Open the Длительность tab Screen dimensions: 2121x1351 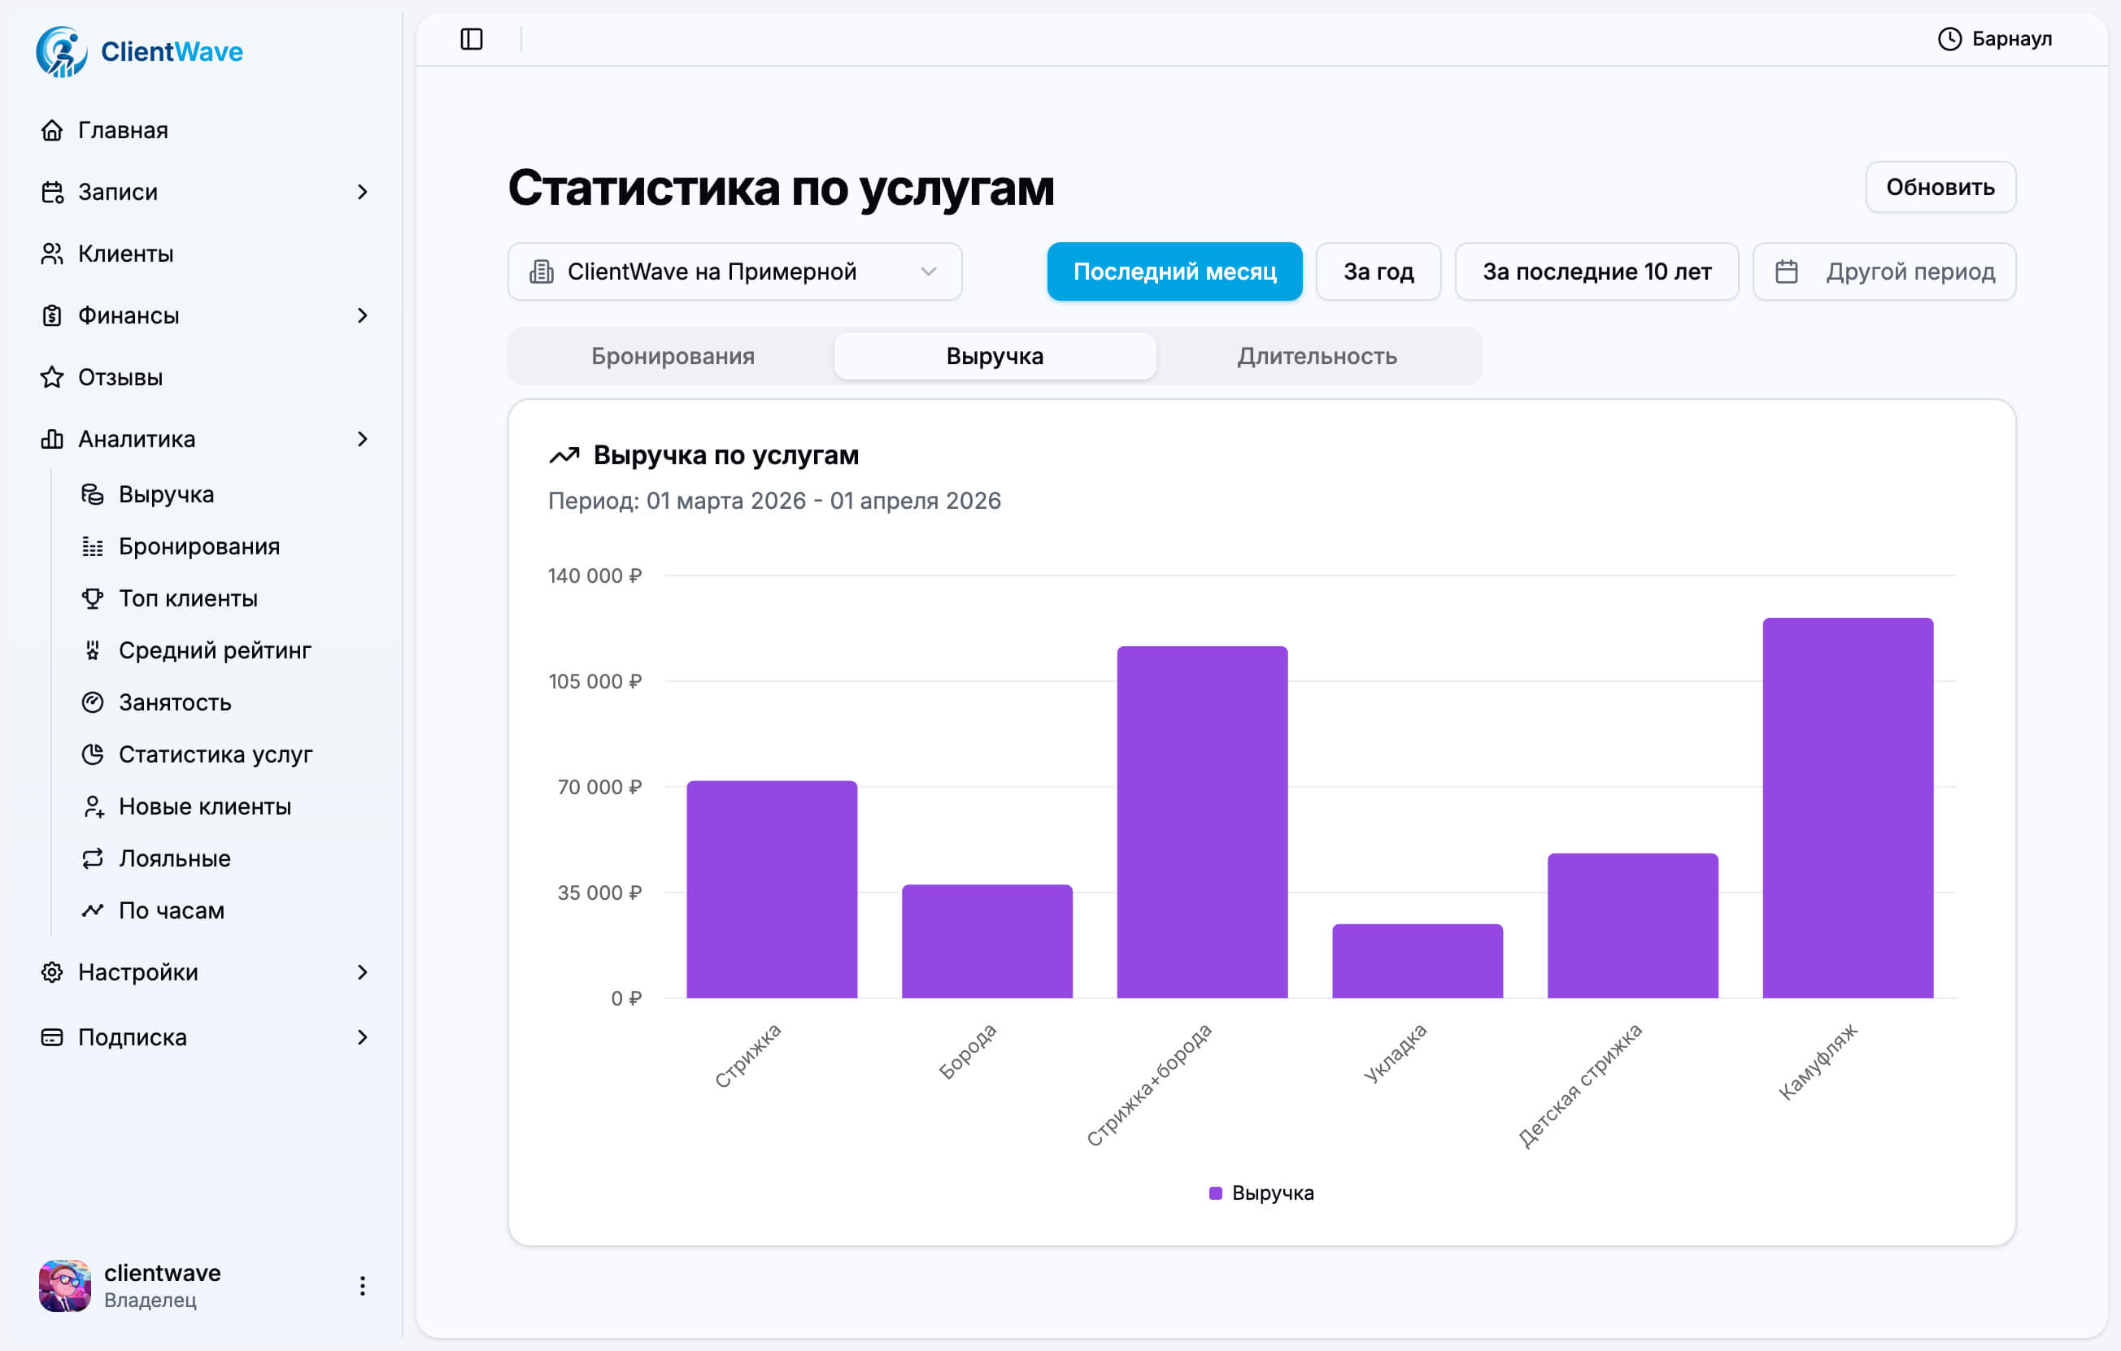pos(1316,355)
